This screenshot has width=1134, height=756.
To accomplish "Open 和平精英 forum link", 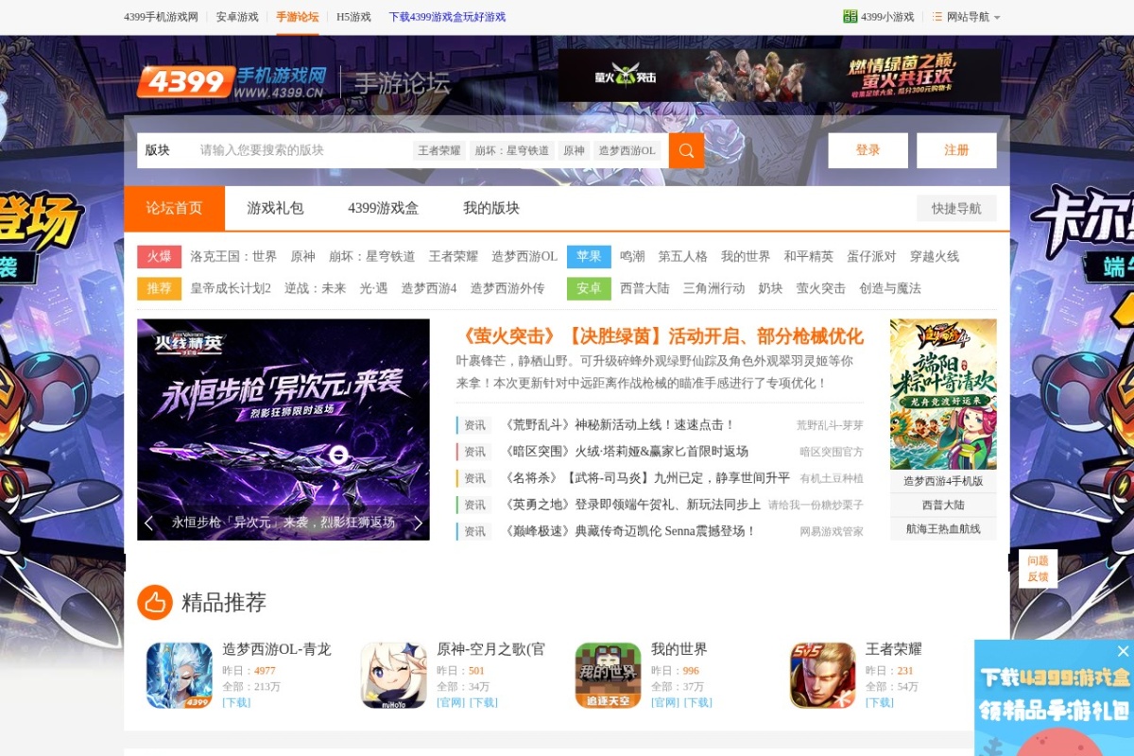I will point(808,257).
